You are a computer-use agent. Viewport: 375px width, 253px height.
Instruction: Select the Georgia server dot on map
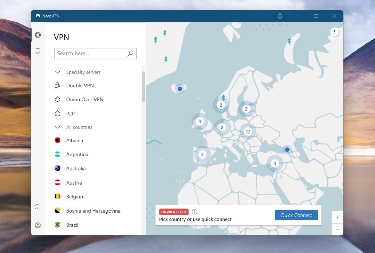(287, 150)
